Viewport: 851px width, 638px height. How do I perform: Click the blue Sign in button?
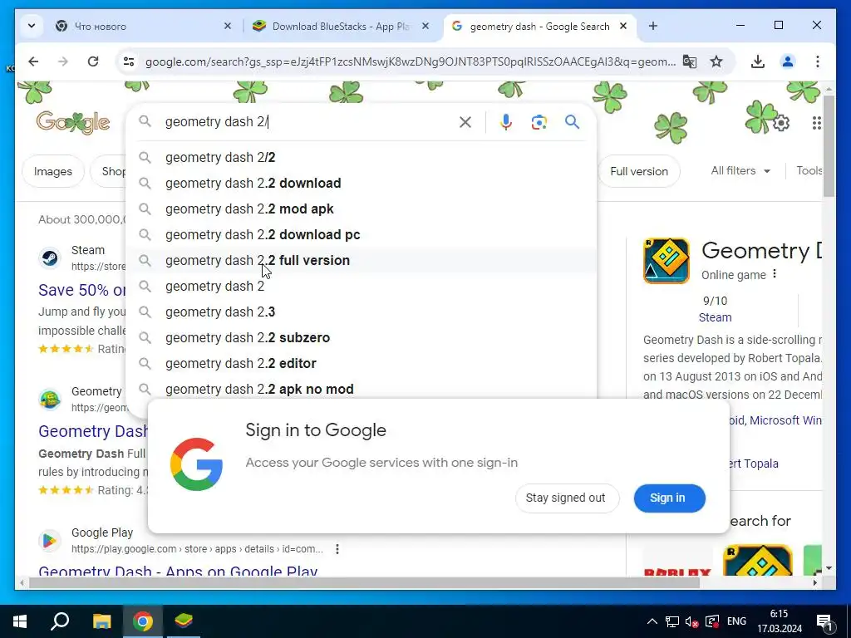(x=669, y=498)
